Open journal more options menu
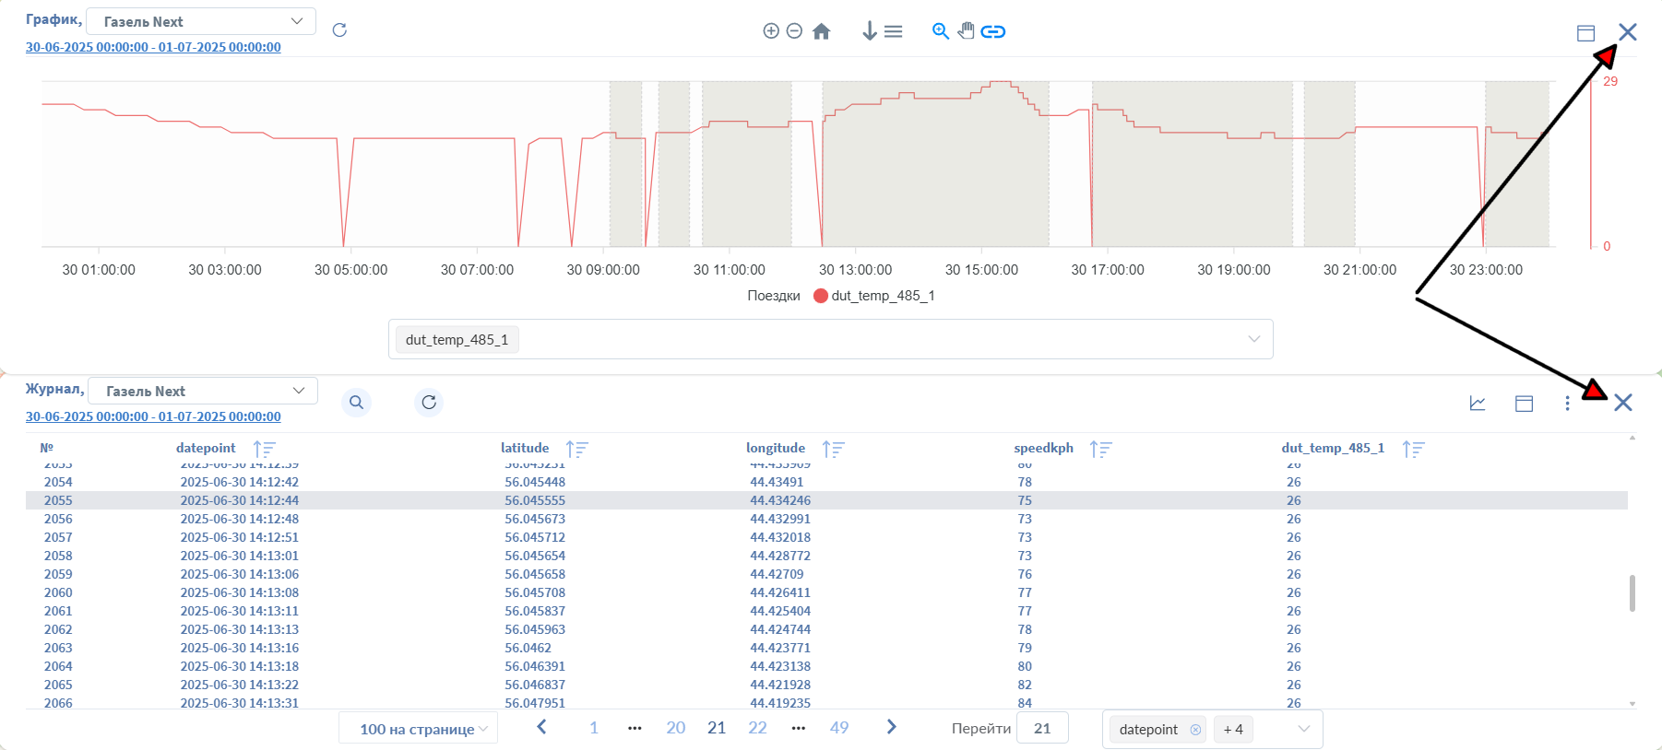 1567,403
